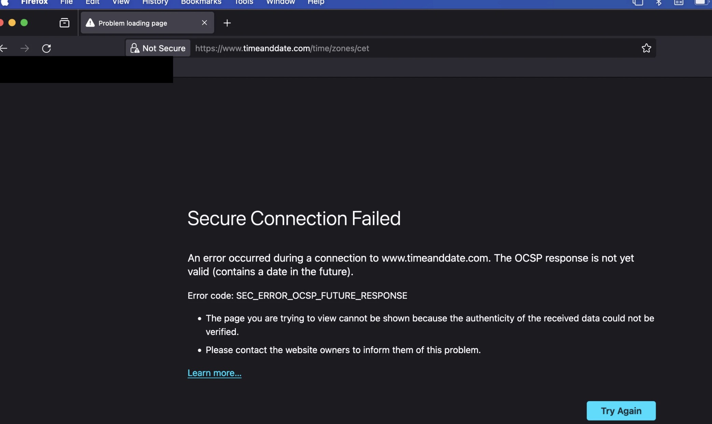
Task: Click the Try Again button
Action: (x=621, y=411)
